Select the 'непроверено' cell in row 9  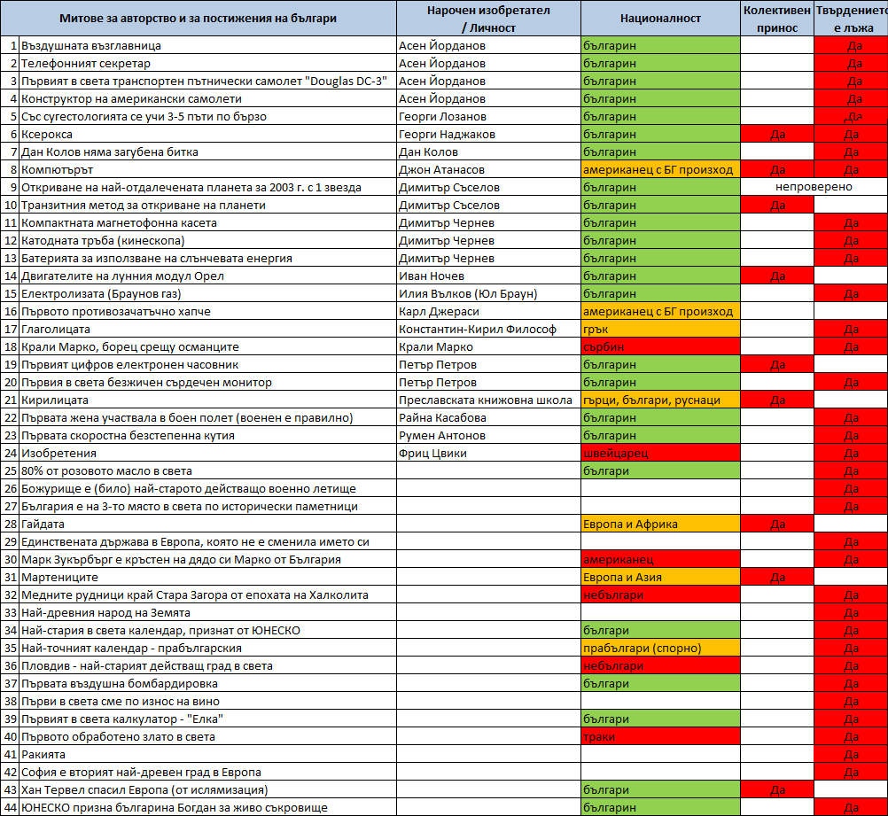point(814,187)
